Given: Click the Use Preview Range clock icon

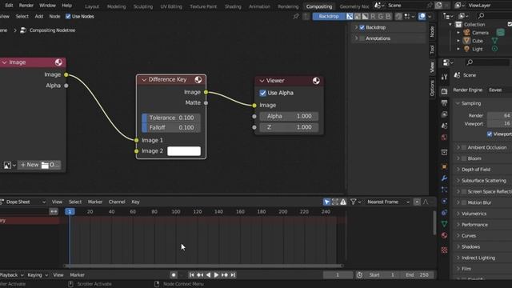Looking at the screenshot, I should pyautogui.click(x=359, y=275).
